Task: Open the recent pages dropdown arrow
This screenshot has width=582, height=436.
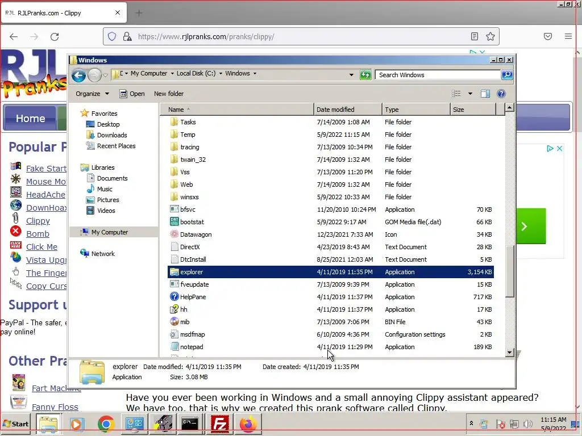Action: 105,76
